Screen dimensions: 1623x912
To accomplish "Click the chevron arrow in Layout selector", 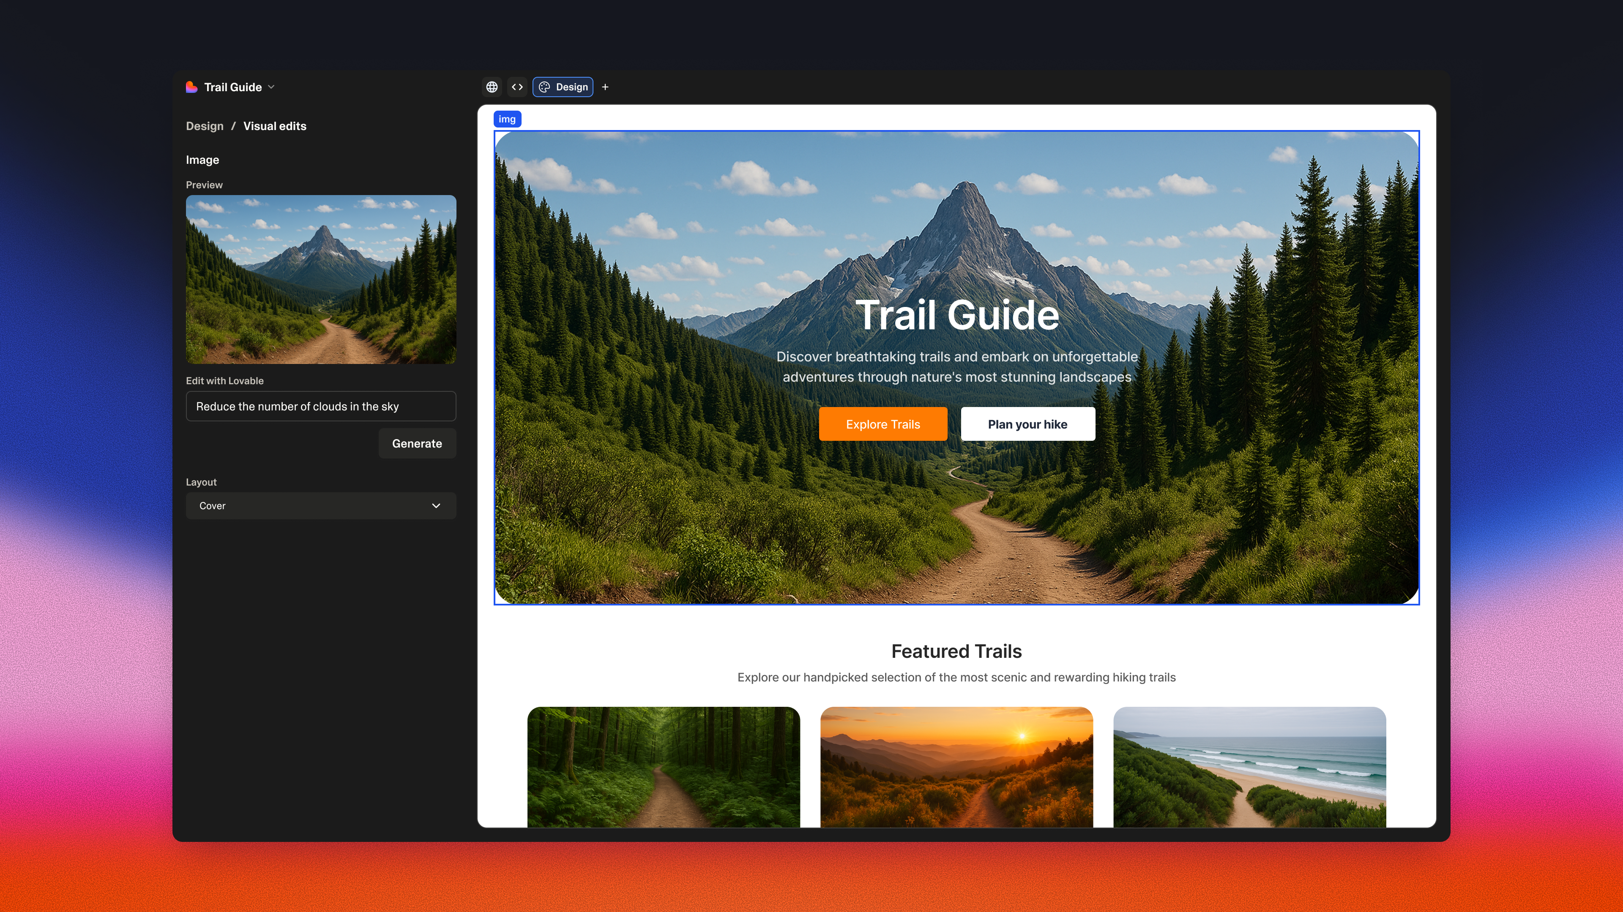I will click(436, 505).
